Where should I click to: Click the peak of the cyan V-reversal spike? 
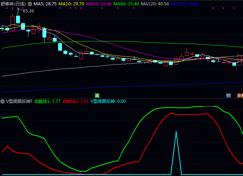point(176,132)
